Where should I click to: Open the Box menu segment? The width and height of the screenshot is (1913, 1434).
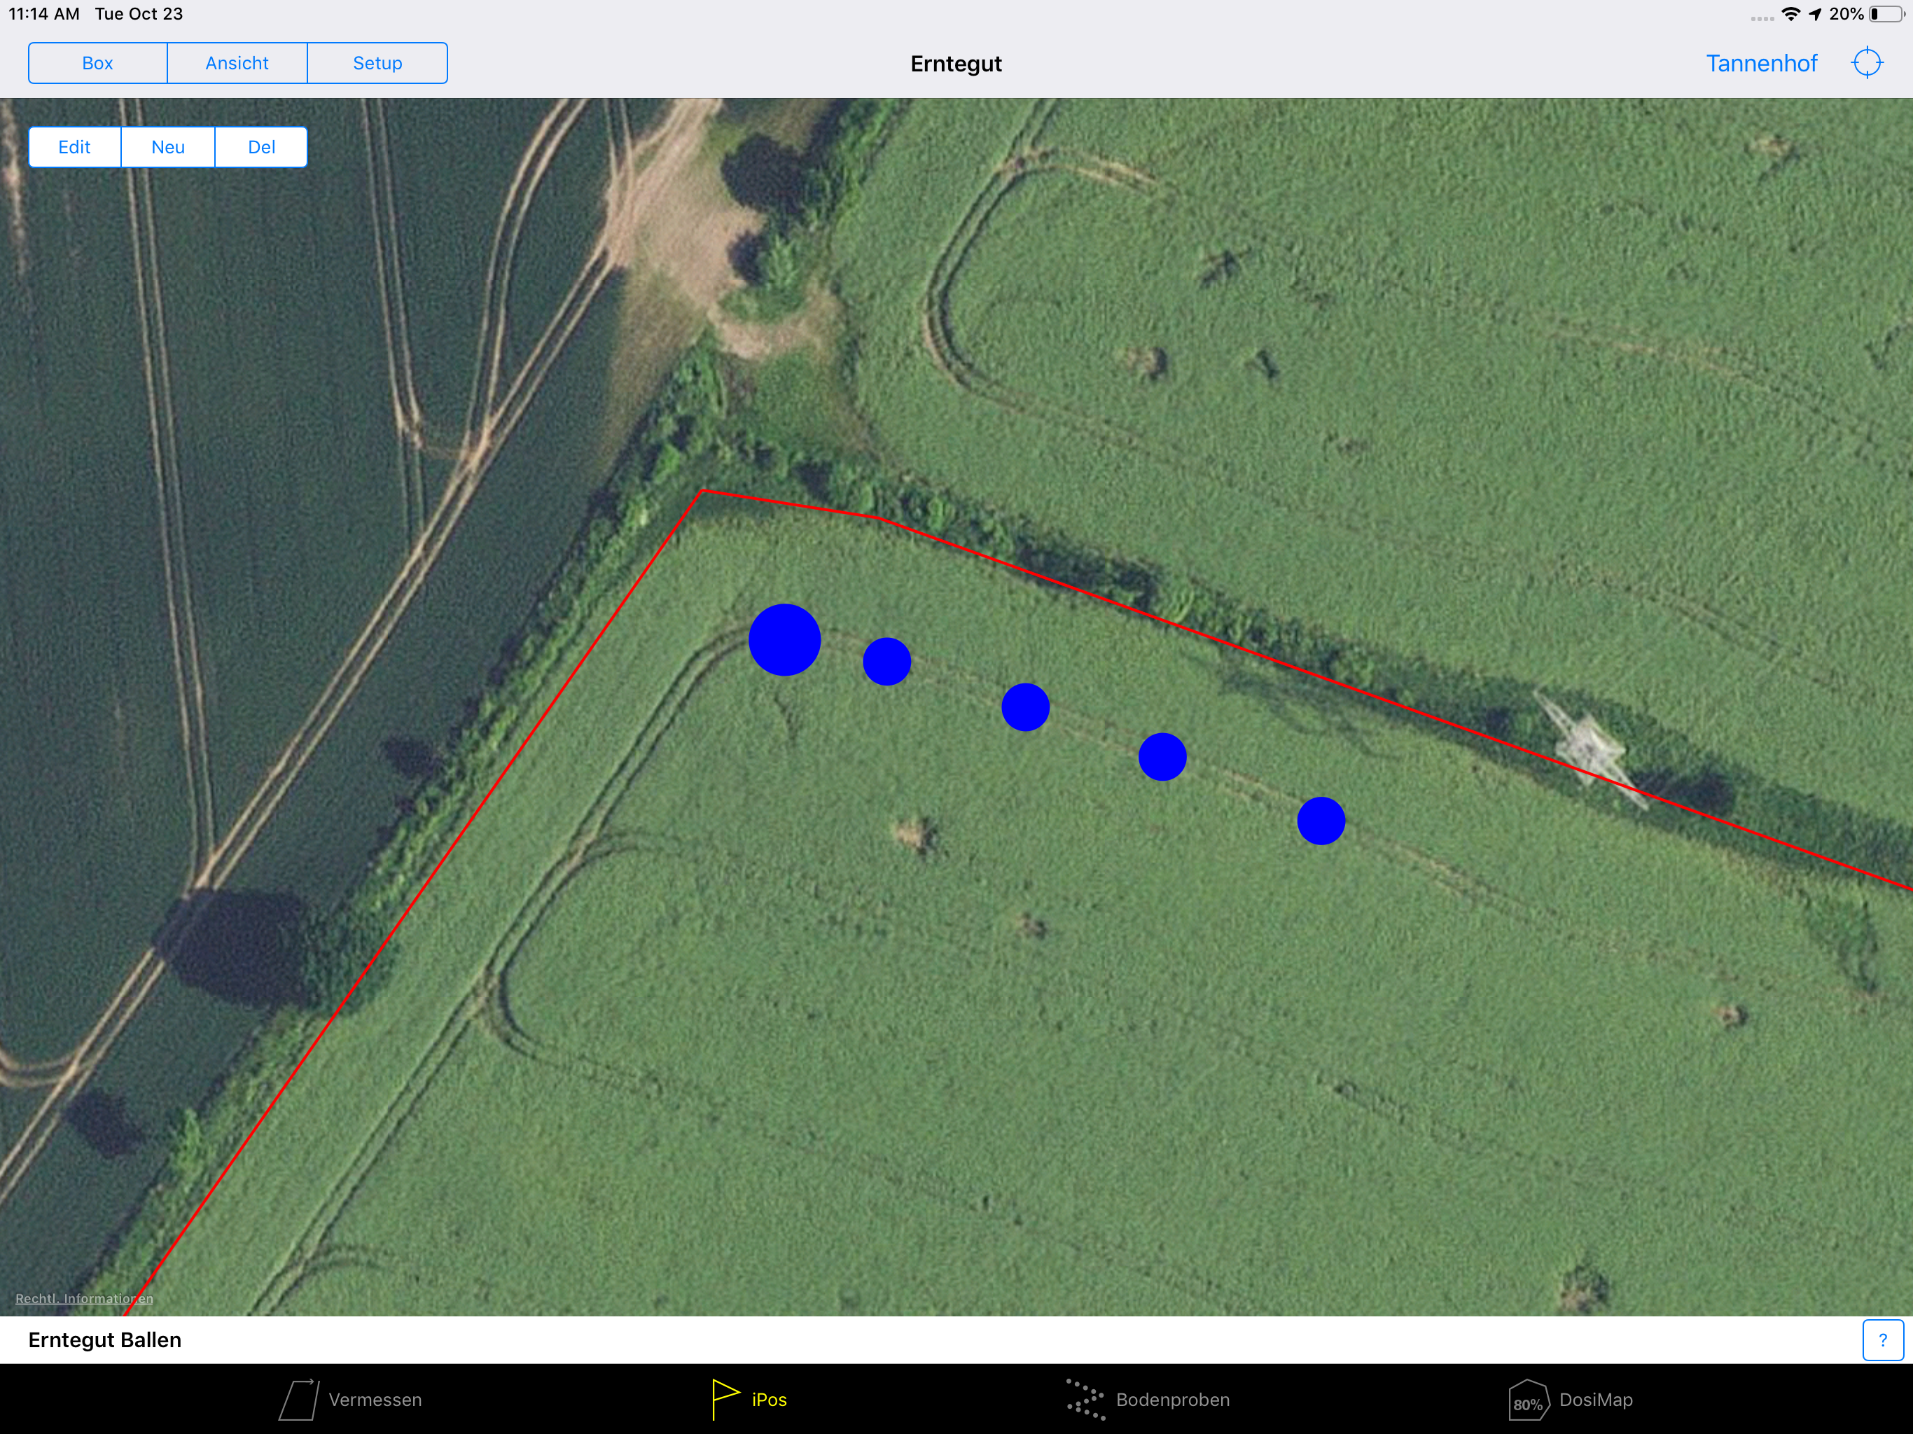pyautogui.click(x=98, y=63)
